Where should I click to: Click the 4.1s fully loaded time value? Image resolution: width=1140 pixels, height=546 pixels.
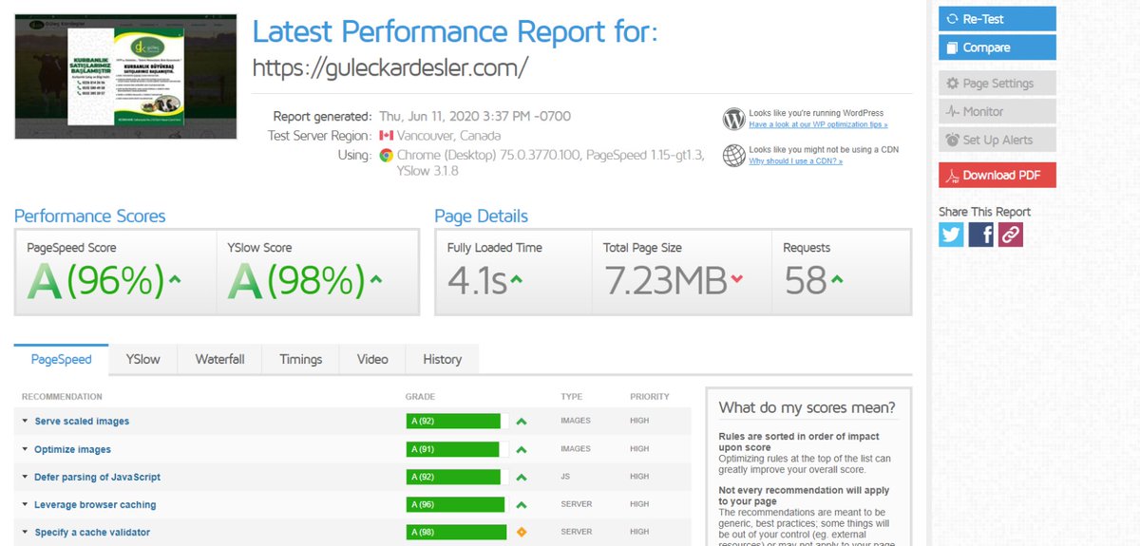[477, 281]
